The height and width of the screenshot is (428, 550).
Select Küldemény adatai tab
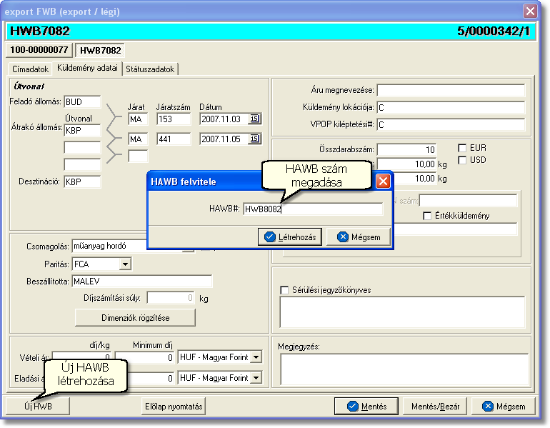(87, 68)
